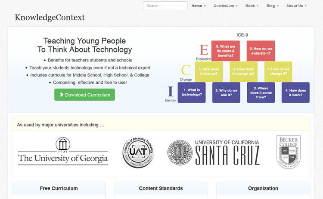The image size is (323, 199).
Task: Select the 'What is technology?' purple box
Action: tap(192, 92)
